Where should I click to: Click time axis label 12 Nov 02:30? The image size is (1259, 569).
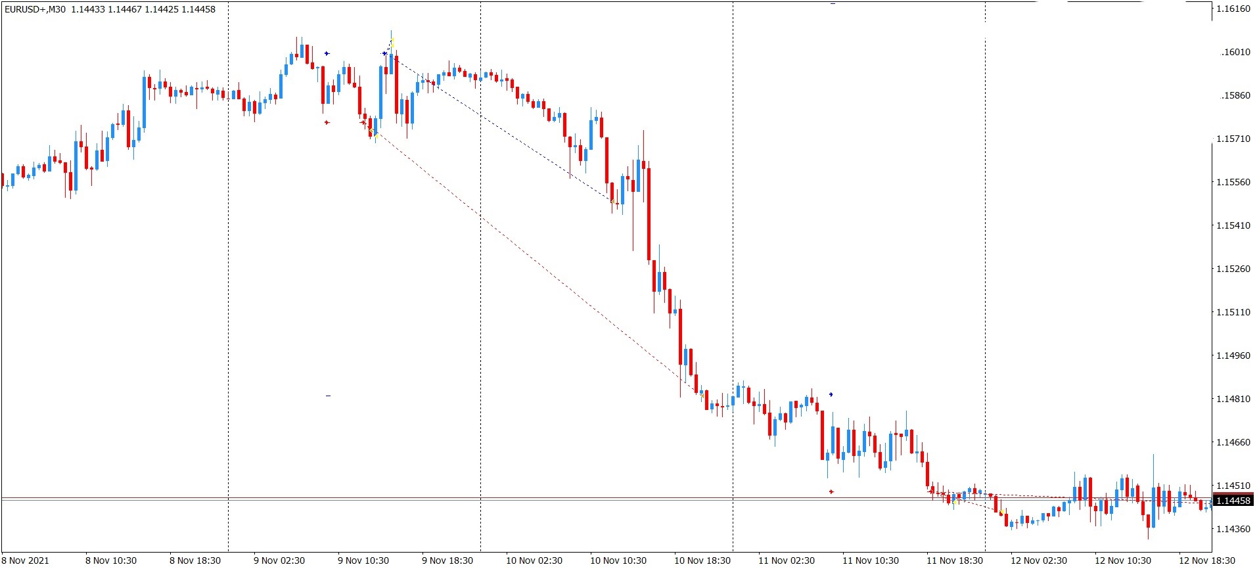click(x=1039, y=560)
